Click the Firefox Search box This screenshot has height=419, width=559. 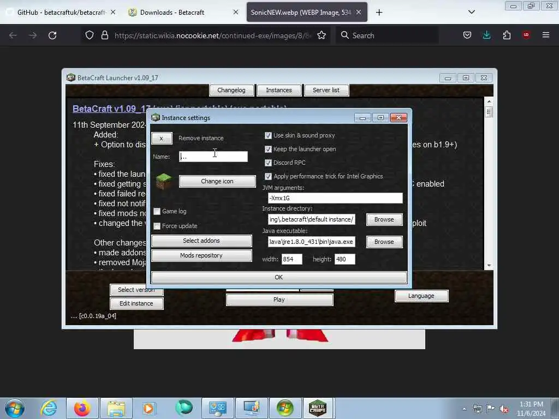(387, 35)
